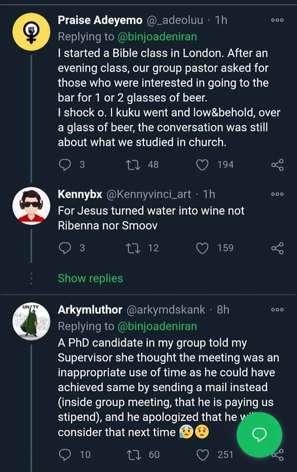Open more options for Praise Adeyemo's tweet
Viewport: 297px width, 472px height.
(277, 21)
